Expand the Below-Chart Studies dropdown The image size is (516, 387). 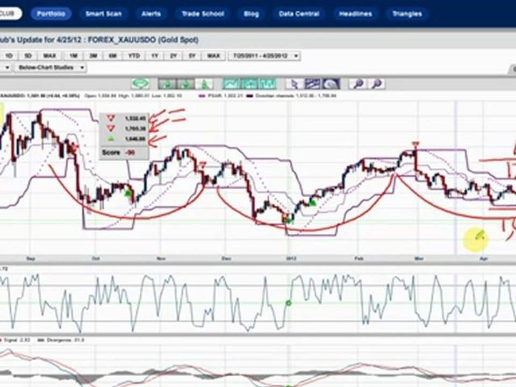(x=51, y=68)
